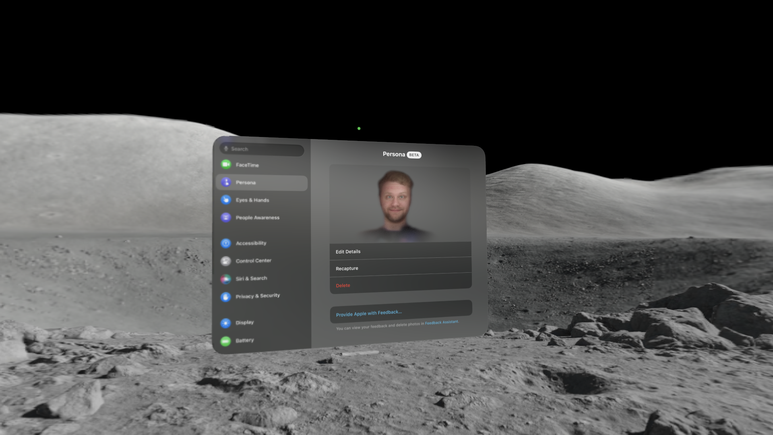This screenshot has height=435, width=773.
Task: Click the blue Accessibility icon
Action: [x=226, y=243]
